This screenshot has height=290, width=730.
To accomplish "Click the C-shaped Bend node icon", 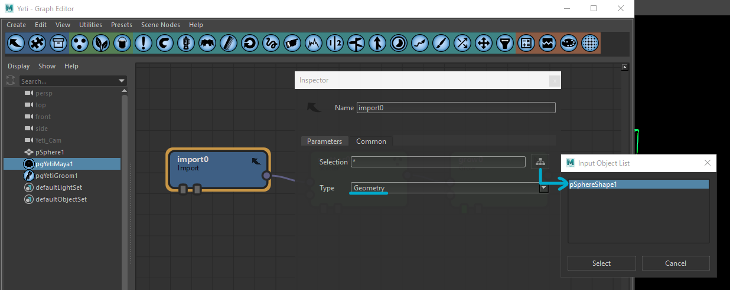I will (x=165, y=42).
